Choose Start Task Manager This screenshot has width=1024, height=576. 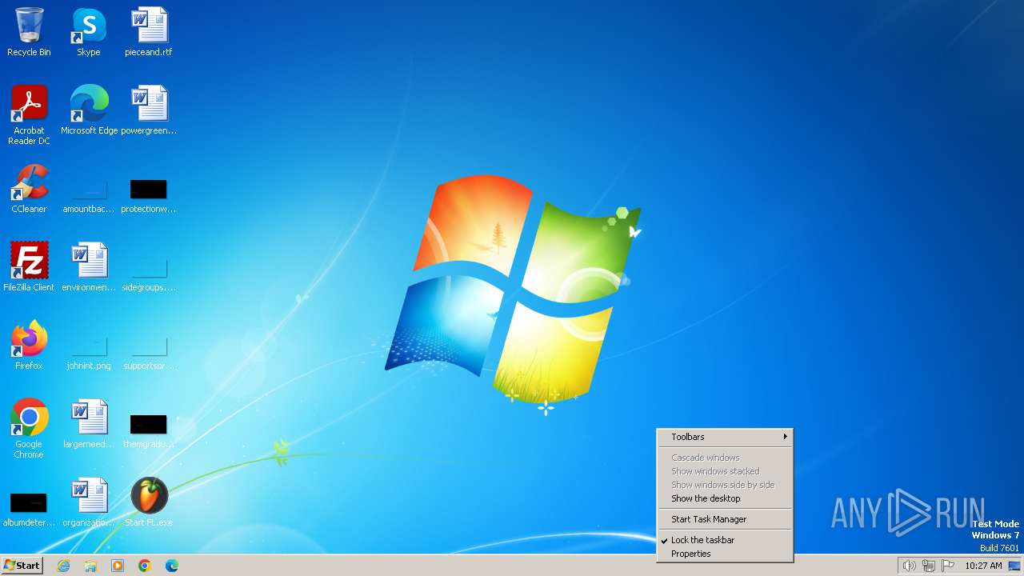(725, 519)
